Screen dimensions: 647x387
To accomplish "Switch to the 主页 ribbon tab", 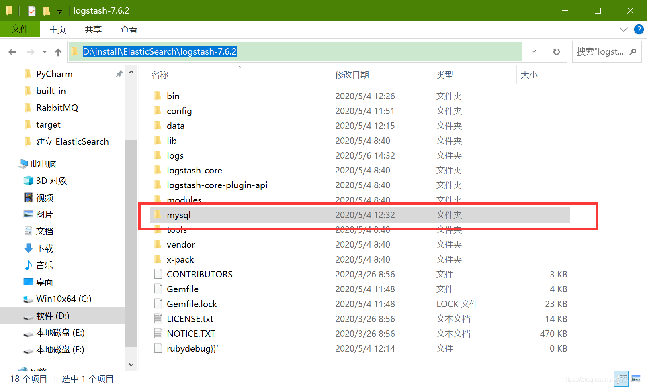I will click(57, 29).
